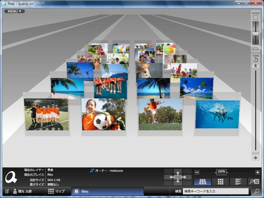The image size is (264, 198).
Task: Click the angle reset square icon
Action: (255, 18)
